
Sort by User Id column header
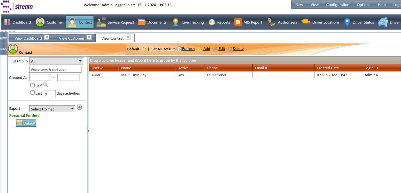pos(104,68)
